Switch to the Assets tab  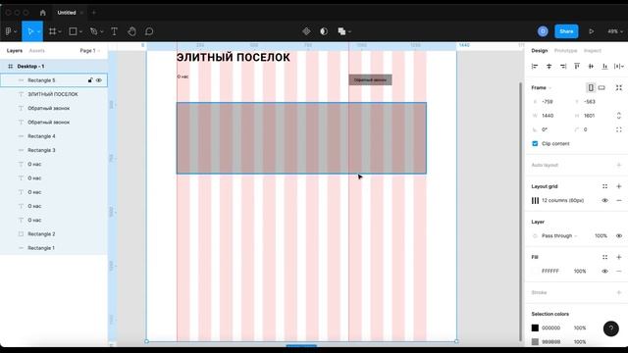tap(37, 51)
